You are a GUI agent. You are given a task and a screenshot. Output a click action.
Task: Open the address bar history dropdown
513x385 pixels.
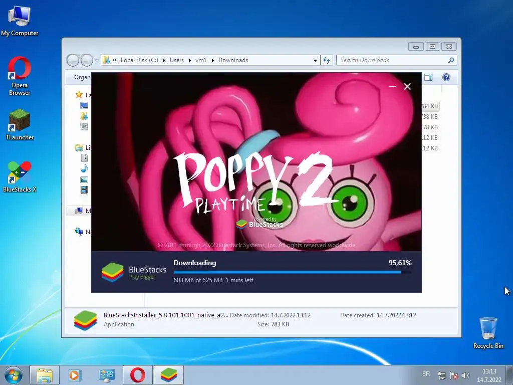315,61
